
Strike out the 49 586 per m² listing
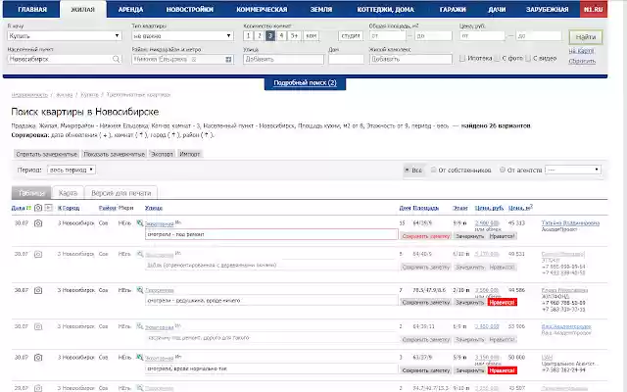click(470, 303)
